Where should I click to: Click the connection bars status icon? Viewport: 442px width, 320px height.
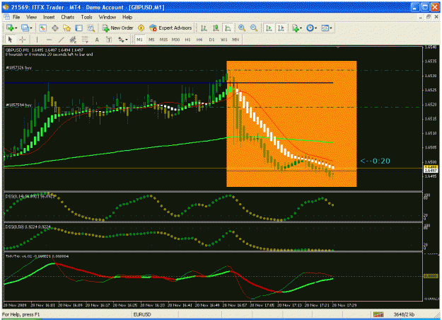tap(378, 314)
